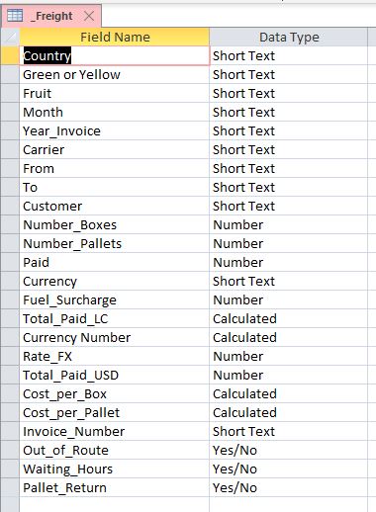The image size is (376, 512).
Task: Close the _Freight table tab
Action: (x=89, y=16)
